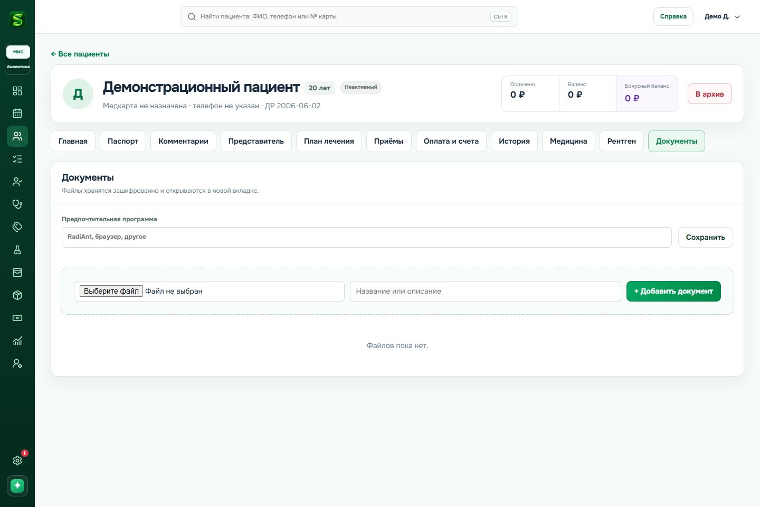The width and height of the screenshot is (760, 507).
Task: Expand the Демо Д. user menu
Action: click(x=722, y=17)
